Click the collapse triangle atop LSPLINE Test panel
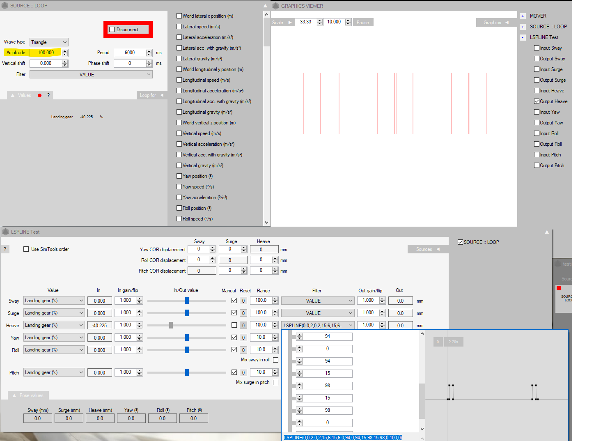This screenshot has height=441, width=610. [547, 232]
